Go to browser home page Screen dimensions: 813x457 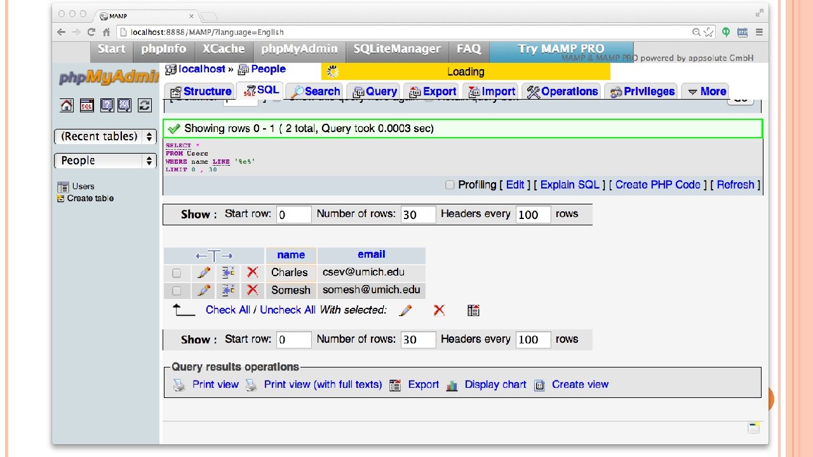click(107, 32)
